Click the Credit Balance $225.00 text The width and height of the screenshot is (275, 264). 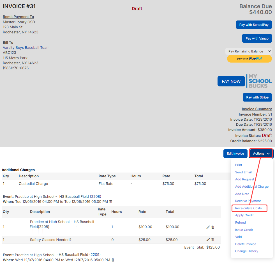click(x=251, y=141)
